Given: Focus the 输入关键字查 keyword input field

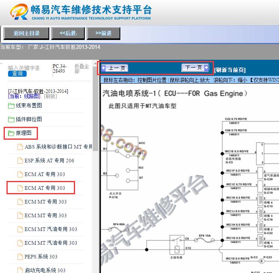Looking at the screenshot, I should (24, 68).
